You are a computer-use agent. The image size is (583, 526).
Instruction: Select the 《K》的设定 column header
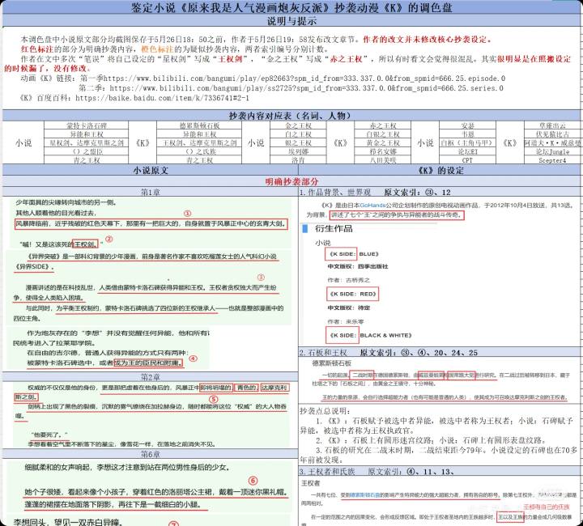point(440,171)
